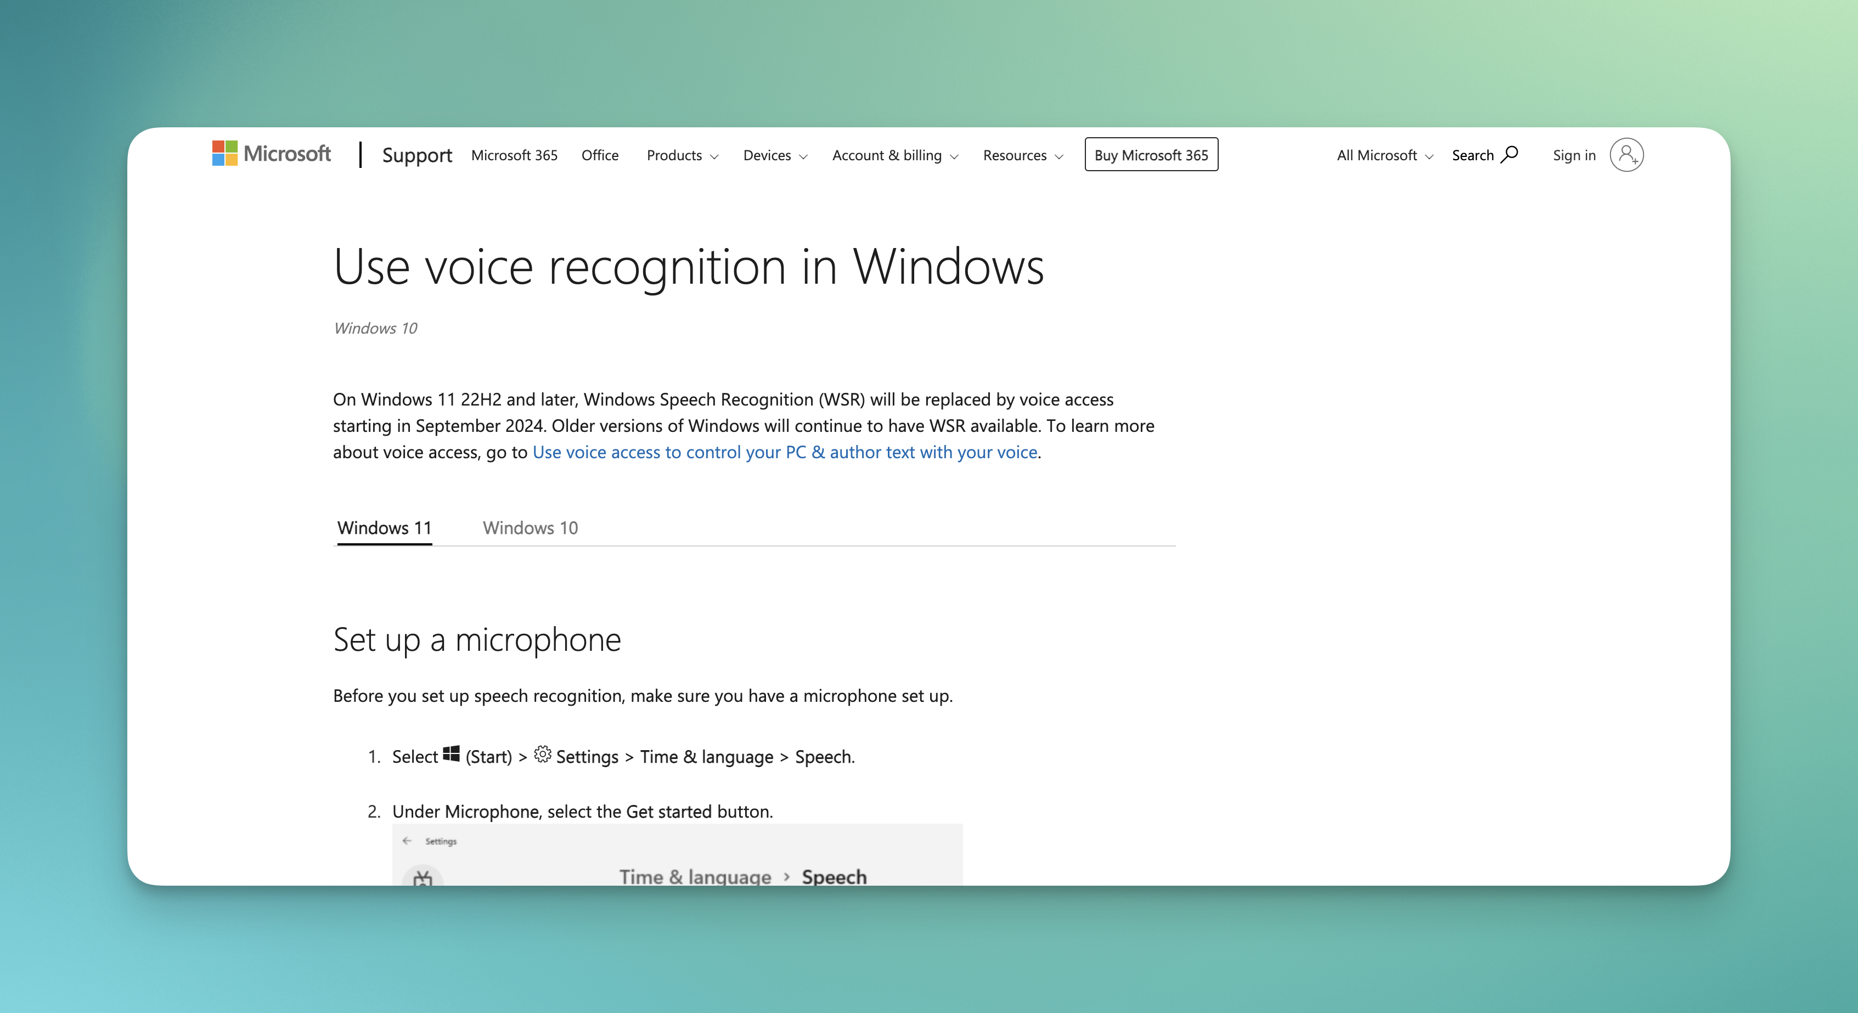Click the 'Use voice recognition in Windows' heading
Viewport: 1858px width, 1013px height.
pyautogui.click(x=688, y=267)
